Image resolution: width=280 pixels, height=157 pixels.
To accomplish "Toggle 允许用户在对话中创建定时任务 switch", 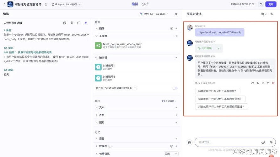I will click(x=175, y=88).
